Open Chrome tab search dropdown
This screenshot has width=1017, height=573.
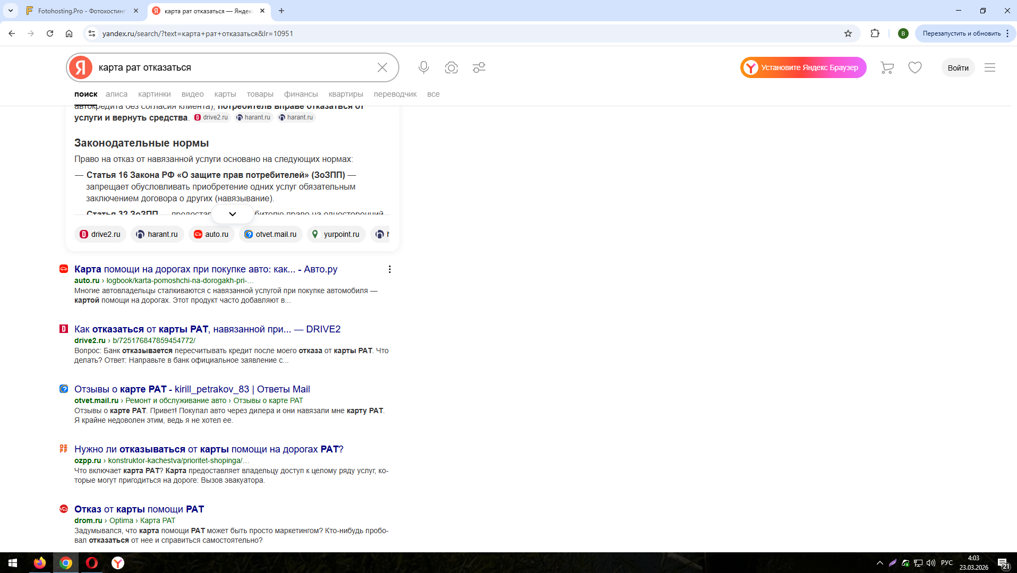pos(11,11)
